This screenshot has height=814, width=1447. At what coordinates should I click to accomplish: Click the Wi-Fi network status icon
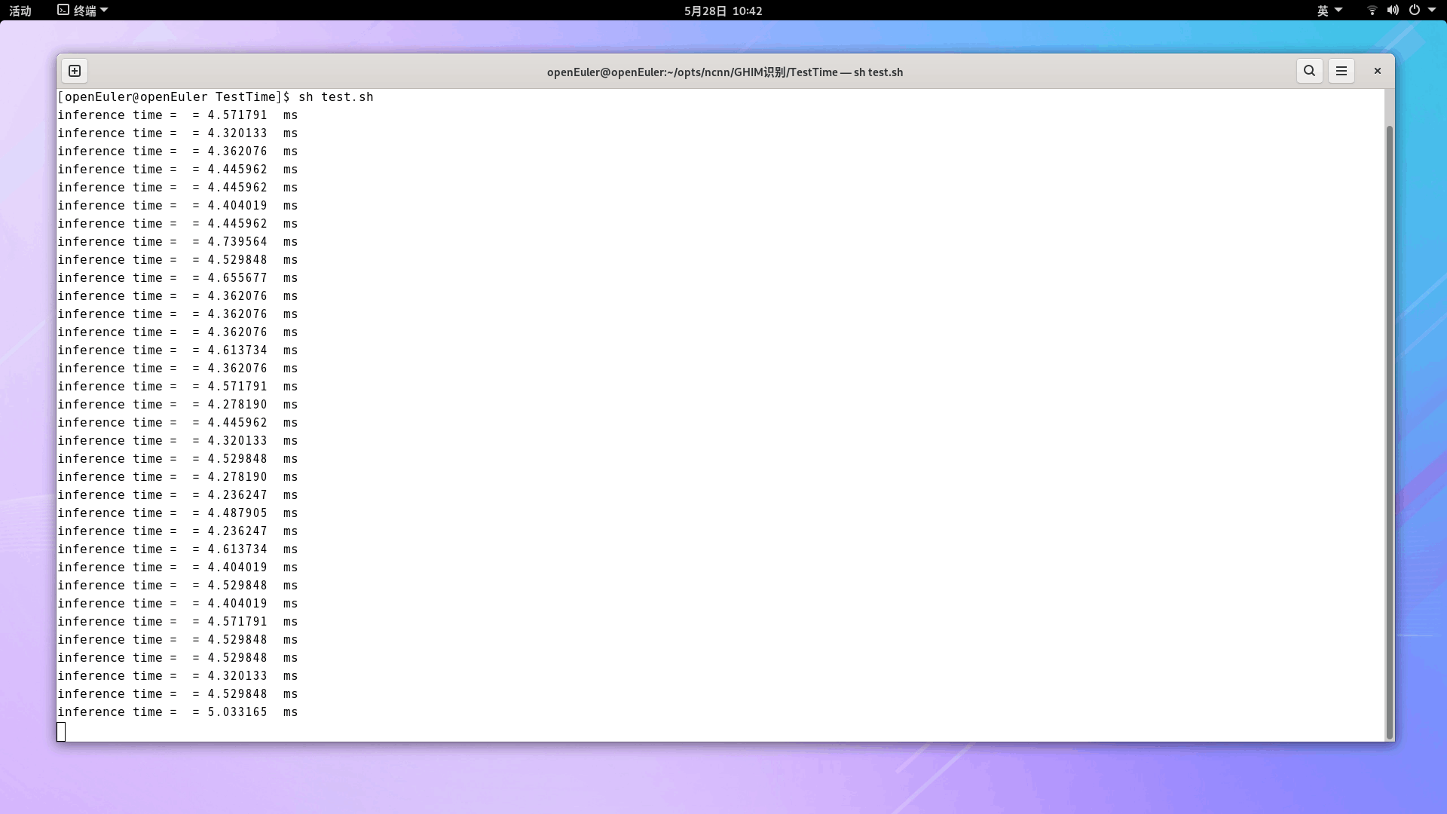point(1372,11)
